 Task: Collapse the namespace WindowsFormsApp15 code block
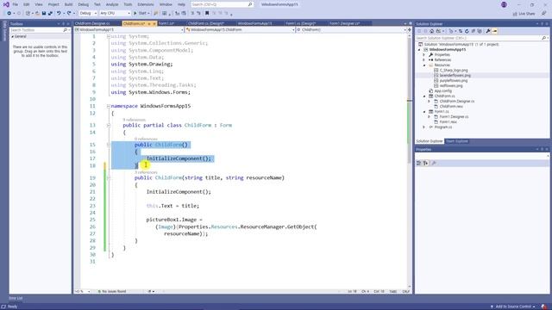109,106
